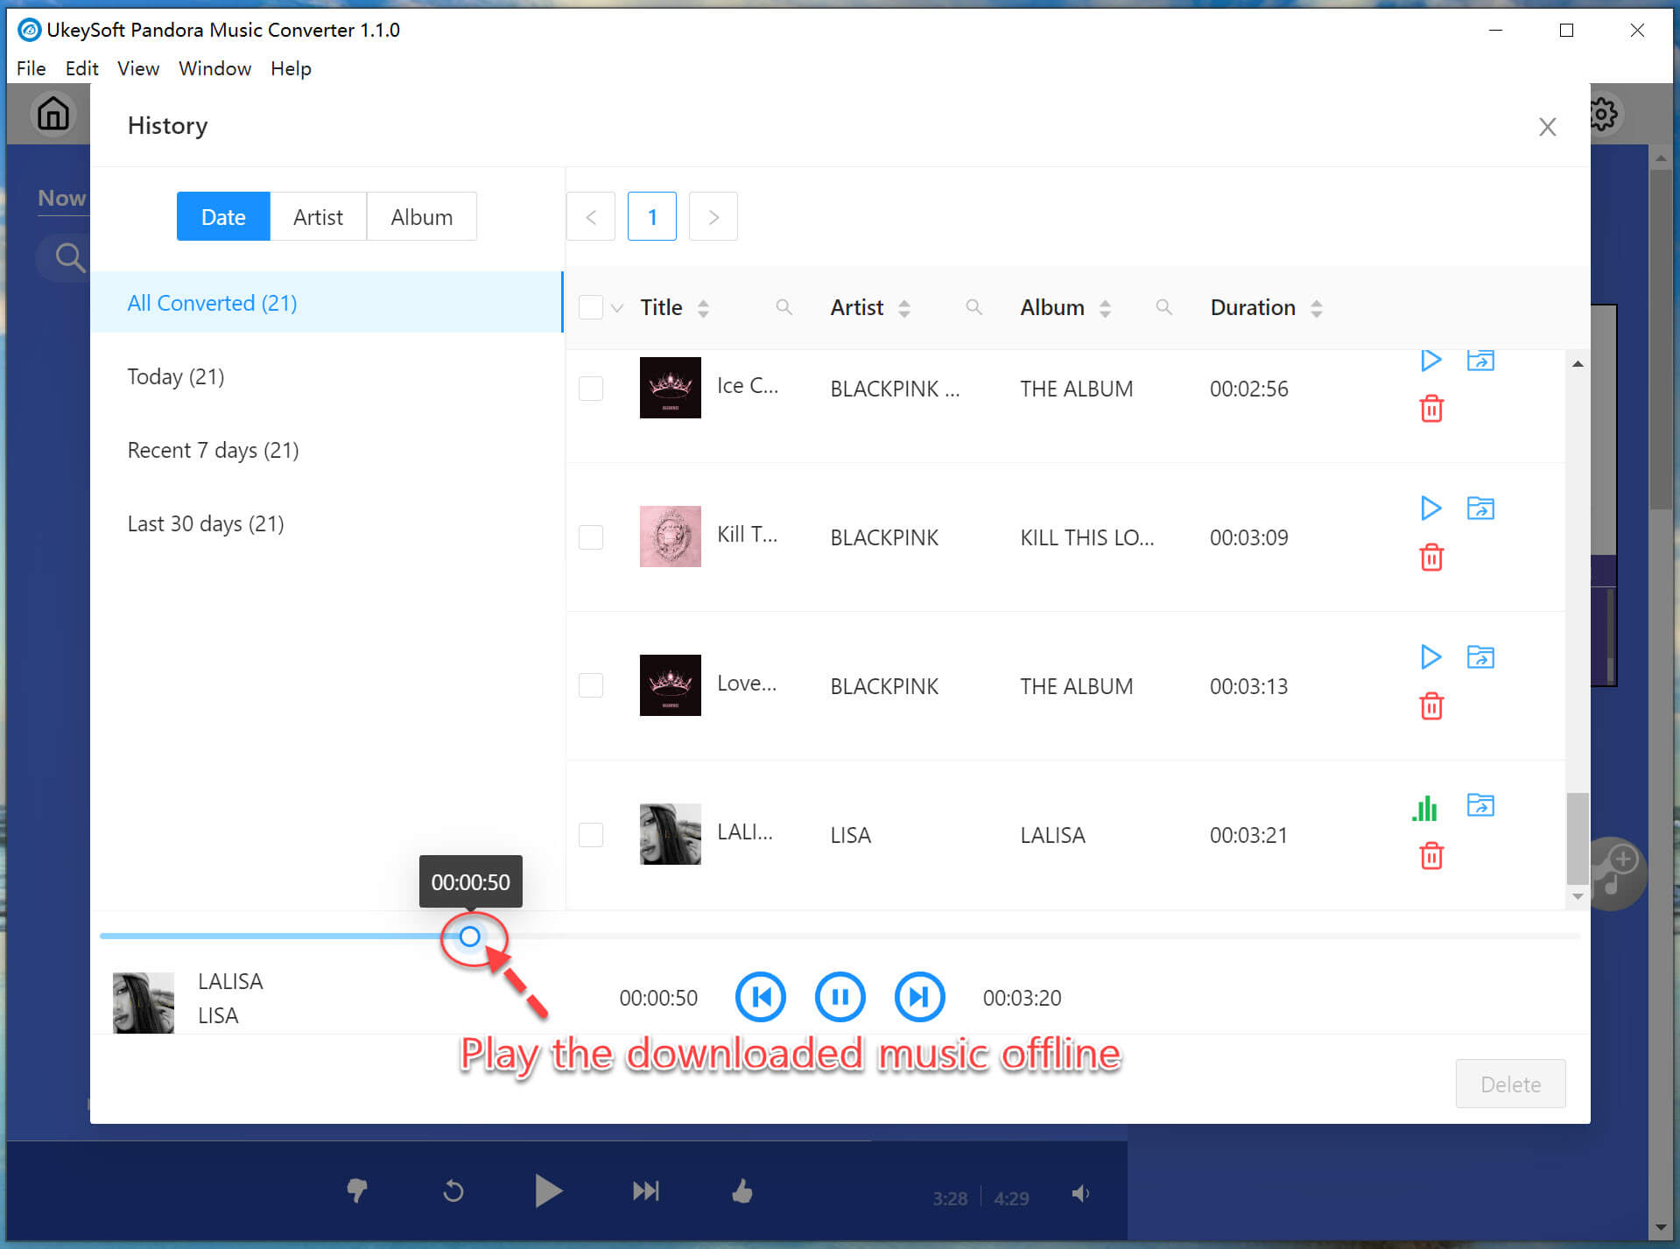The height and width of the screenshot is (1249, 1680).
Task: Open the Help menu
Action: [x=291, y=68]
